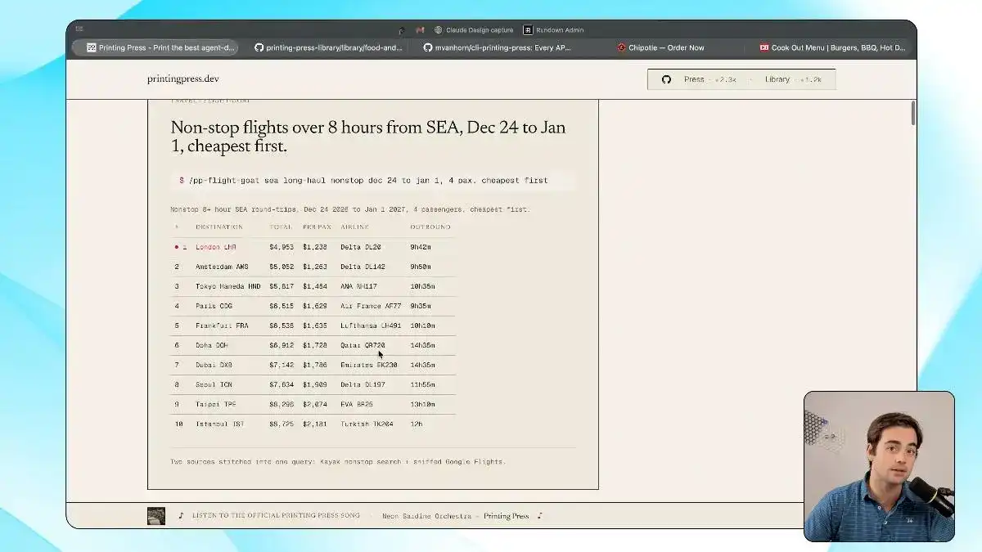The width and height of the screenshot is (982, 552).
Task: Click the PER PAX column header
Action: [x=317, y=227]
